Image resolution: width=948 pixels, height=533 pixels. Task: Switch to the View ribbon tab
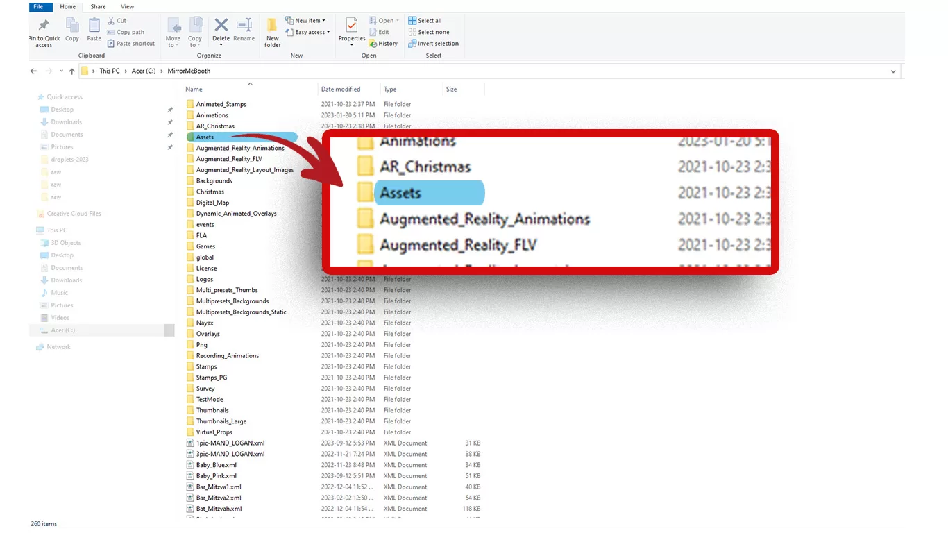pyautogui.click(x=127, y=7)
